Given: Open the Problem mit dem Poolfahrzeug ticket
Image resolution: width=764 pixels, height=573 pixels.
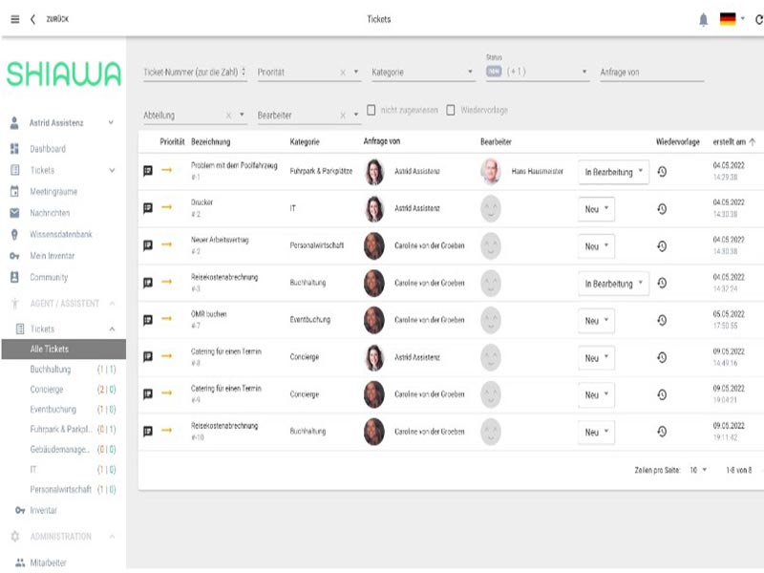Looking at the screenshot, I should click(234, 165).
